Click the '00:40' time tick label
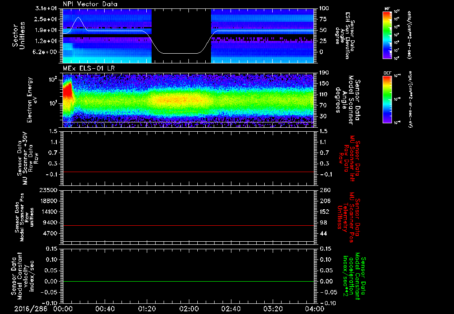This screenshot has width=454, height=314. pyautogui.click(x=105, y=309)
